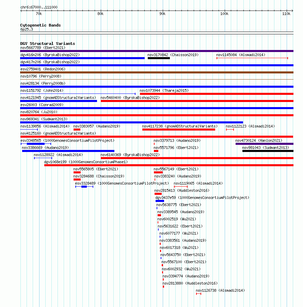Click esv2759401 (Redon2006) brown bar
This screenshot has height=307, width=303.
[x=157, y=72]
